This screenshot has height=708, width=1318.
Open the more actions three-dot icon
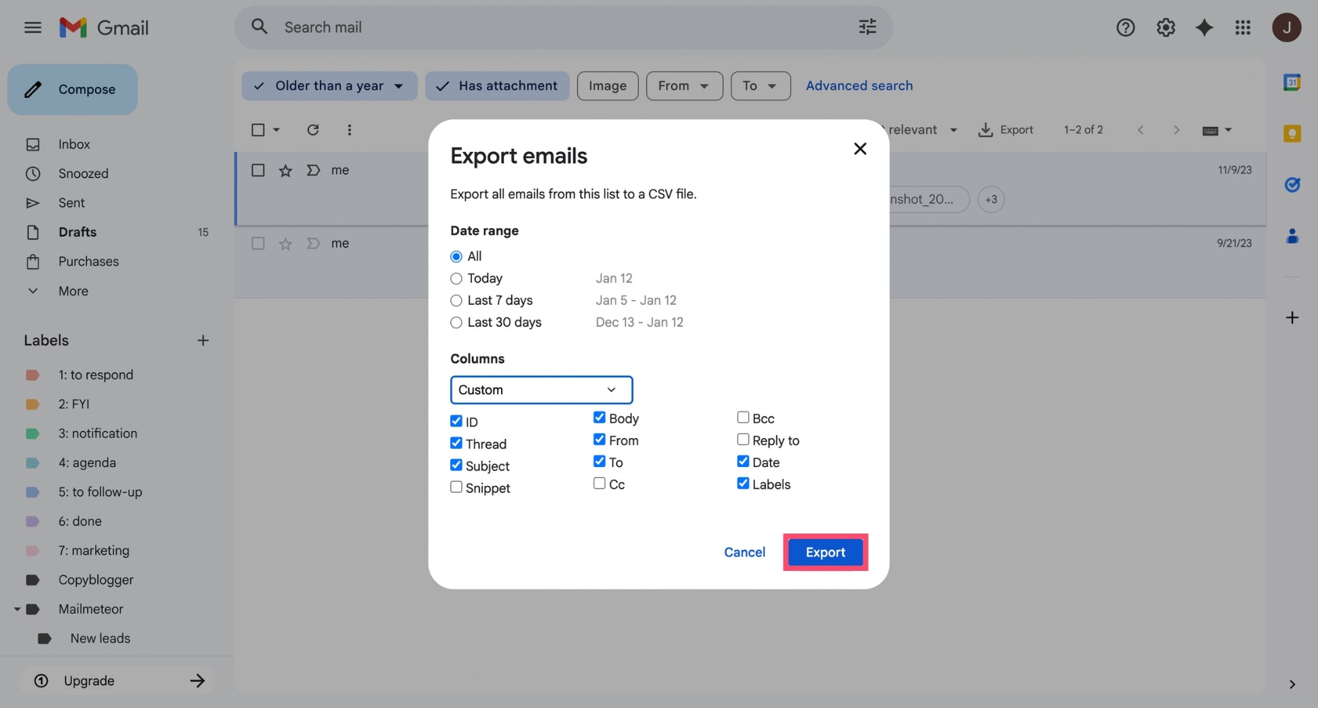tap(350, 130)
